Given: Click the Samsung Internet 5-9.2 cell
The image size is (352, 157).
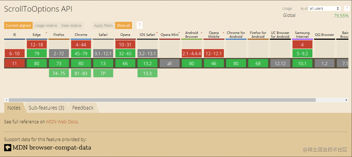Looking at the screenshot, I should point(302,53).
